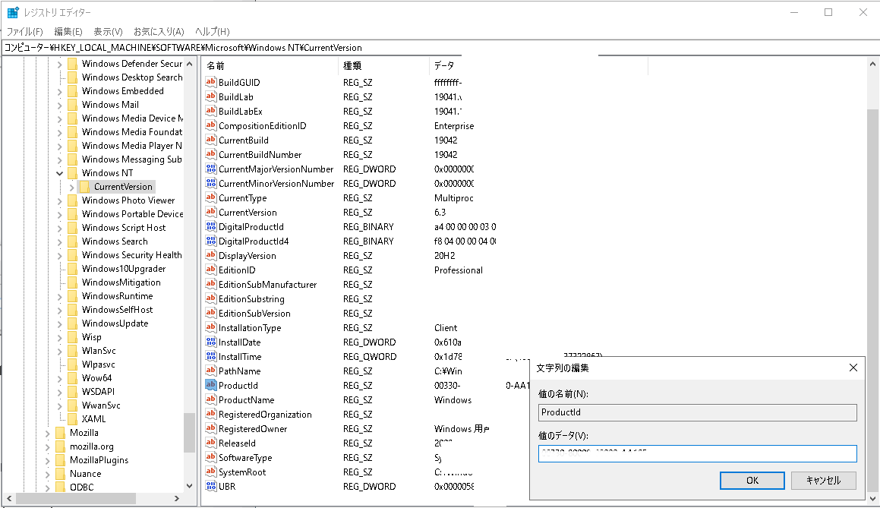This screenshot has width=880, height=508.
Task: Click the tree pane scroll-down arrow
Action: tap(189, 486)
